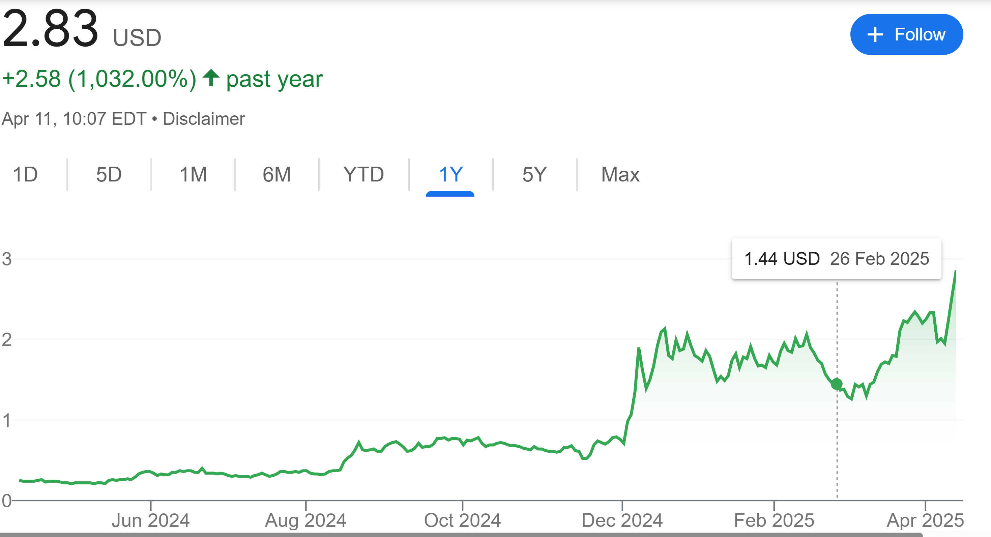
Task: Show the Max time range
Action: [x=620, y=174]
